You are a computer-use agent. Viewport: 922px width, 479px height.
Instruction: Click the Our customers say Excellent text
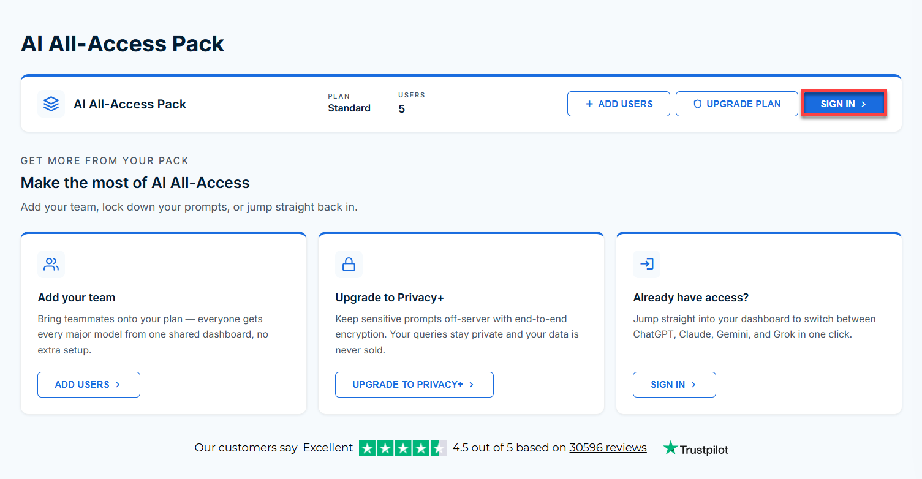274,448
